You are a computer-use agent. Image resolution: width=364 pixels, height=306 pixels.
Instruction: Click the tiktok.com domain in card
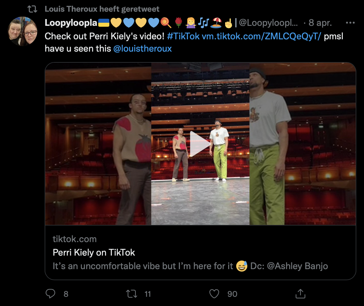tap(75, 239)
